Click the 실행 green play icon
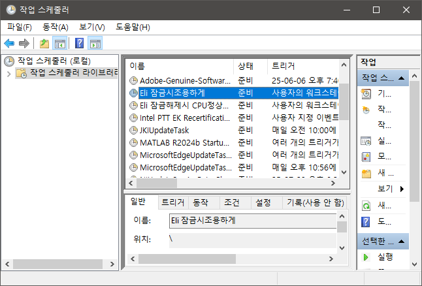The image size is (422, 286). (x=366, y=257)
